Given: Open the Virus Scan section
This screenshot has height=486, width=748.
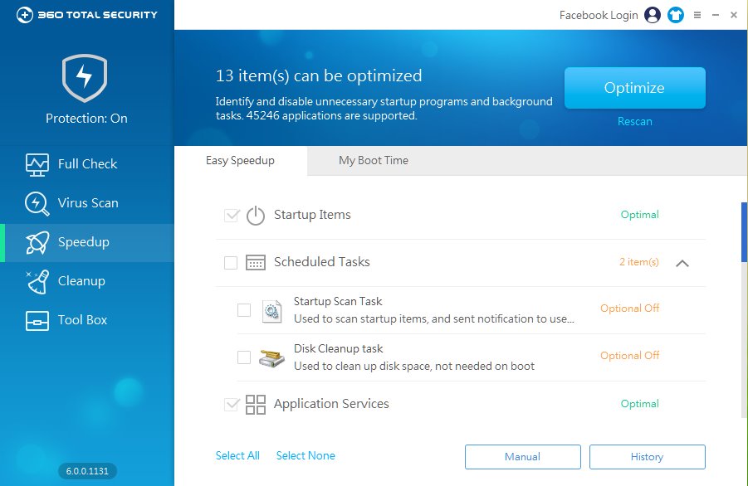Looking at the screenshot, I should click(87, 203).
